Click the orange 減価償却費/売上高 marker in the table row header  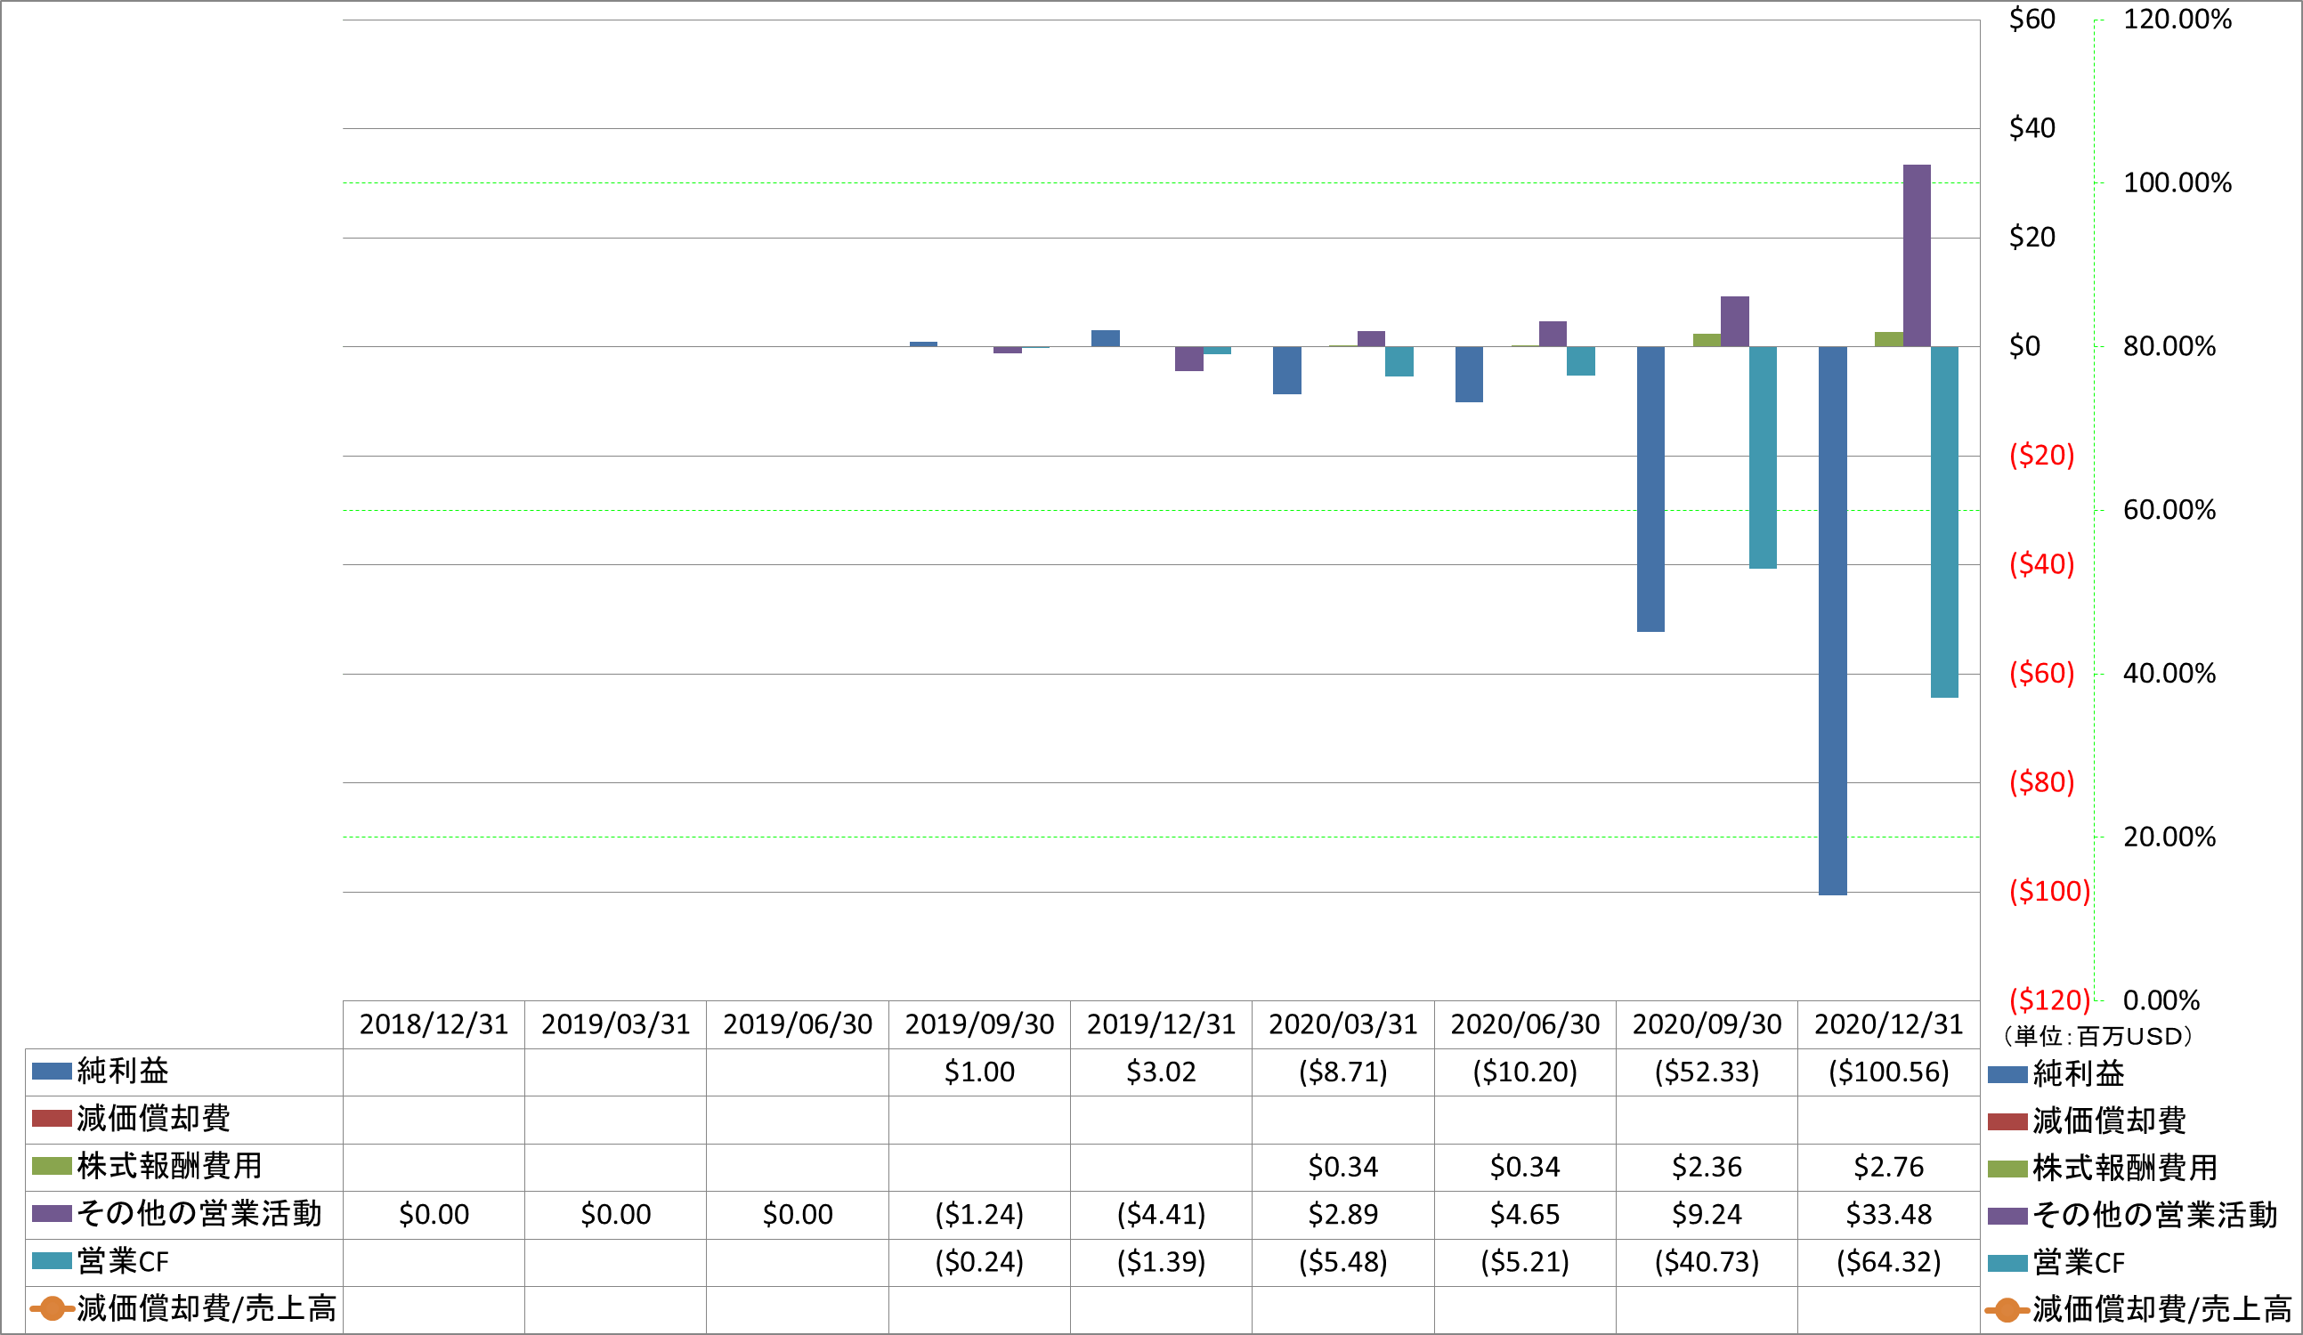click(53, 1308)
